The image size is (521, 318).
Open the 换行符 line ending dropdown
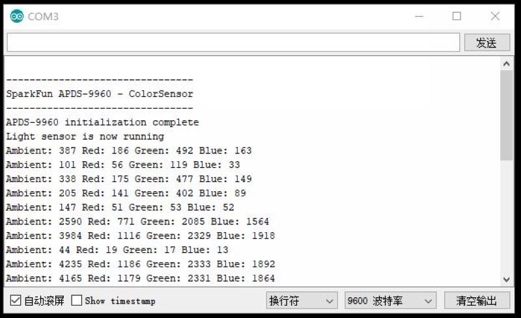(x=302, y=300)
